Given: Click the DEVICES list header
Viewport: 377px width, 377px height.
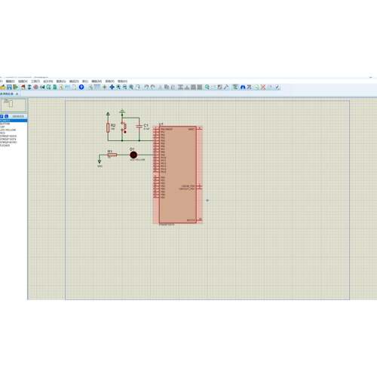Looking at the screenshot, I should (18, 116).
